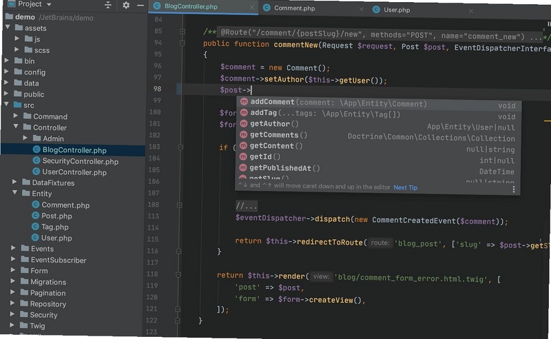Toggle code fold marker at line 103
551x339 pixels.
point(180,147)
